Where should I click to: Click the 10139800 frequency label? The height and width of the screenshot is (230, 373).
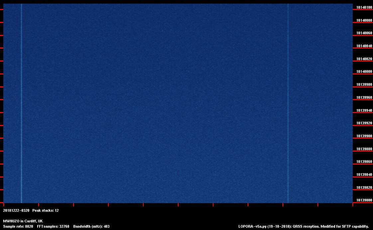(364, 200)
